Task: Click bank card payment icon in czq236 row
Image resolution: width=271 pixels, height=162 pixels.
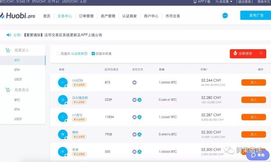Action: (134, 82)
